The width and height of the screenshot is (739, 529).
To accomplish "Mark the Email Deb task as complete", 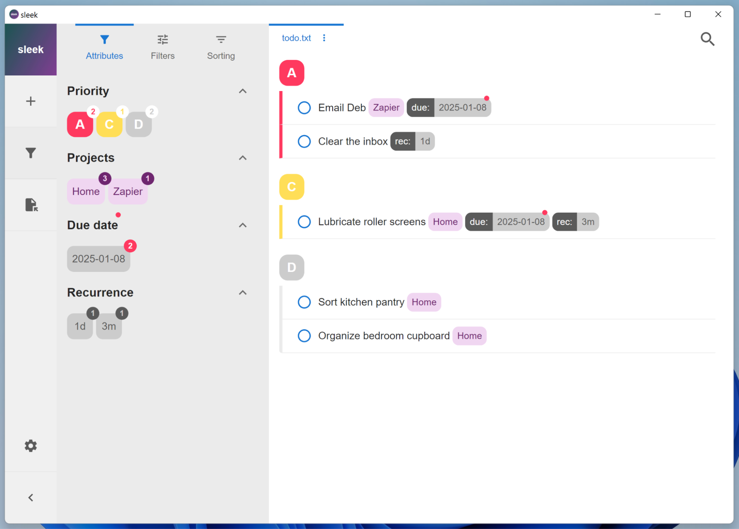I will point(304,108).
